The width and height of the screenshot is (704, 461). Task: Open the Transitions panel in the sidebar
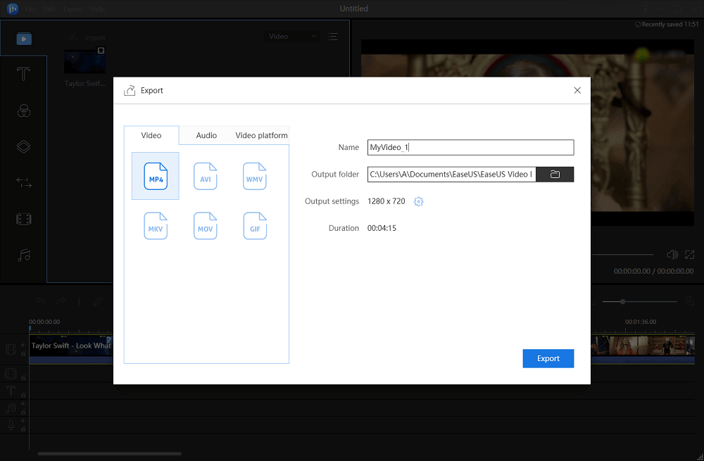point(23,182)
